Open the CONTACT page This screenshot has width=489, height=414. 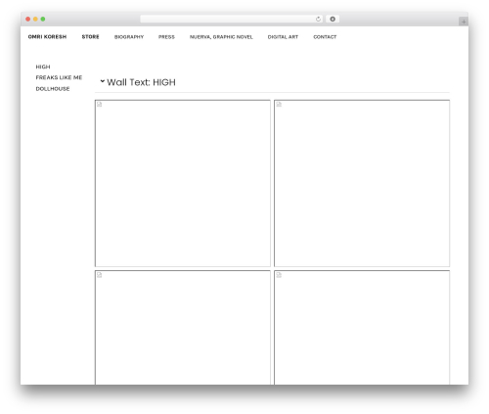[x=325, y=37]
